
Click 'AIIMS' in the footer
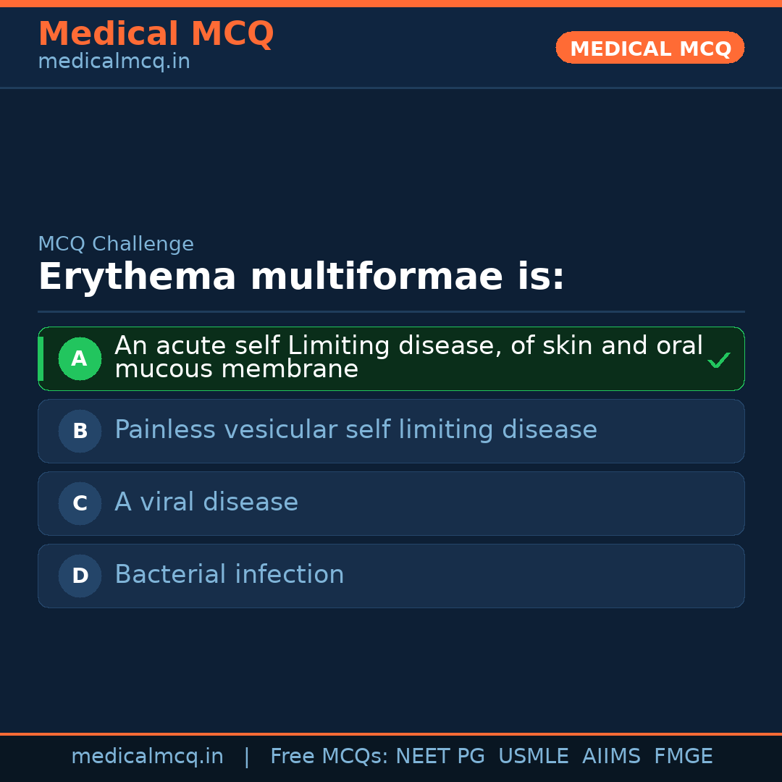[611, 757]
